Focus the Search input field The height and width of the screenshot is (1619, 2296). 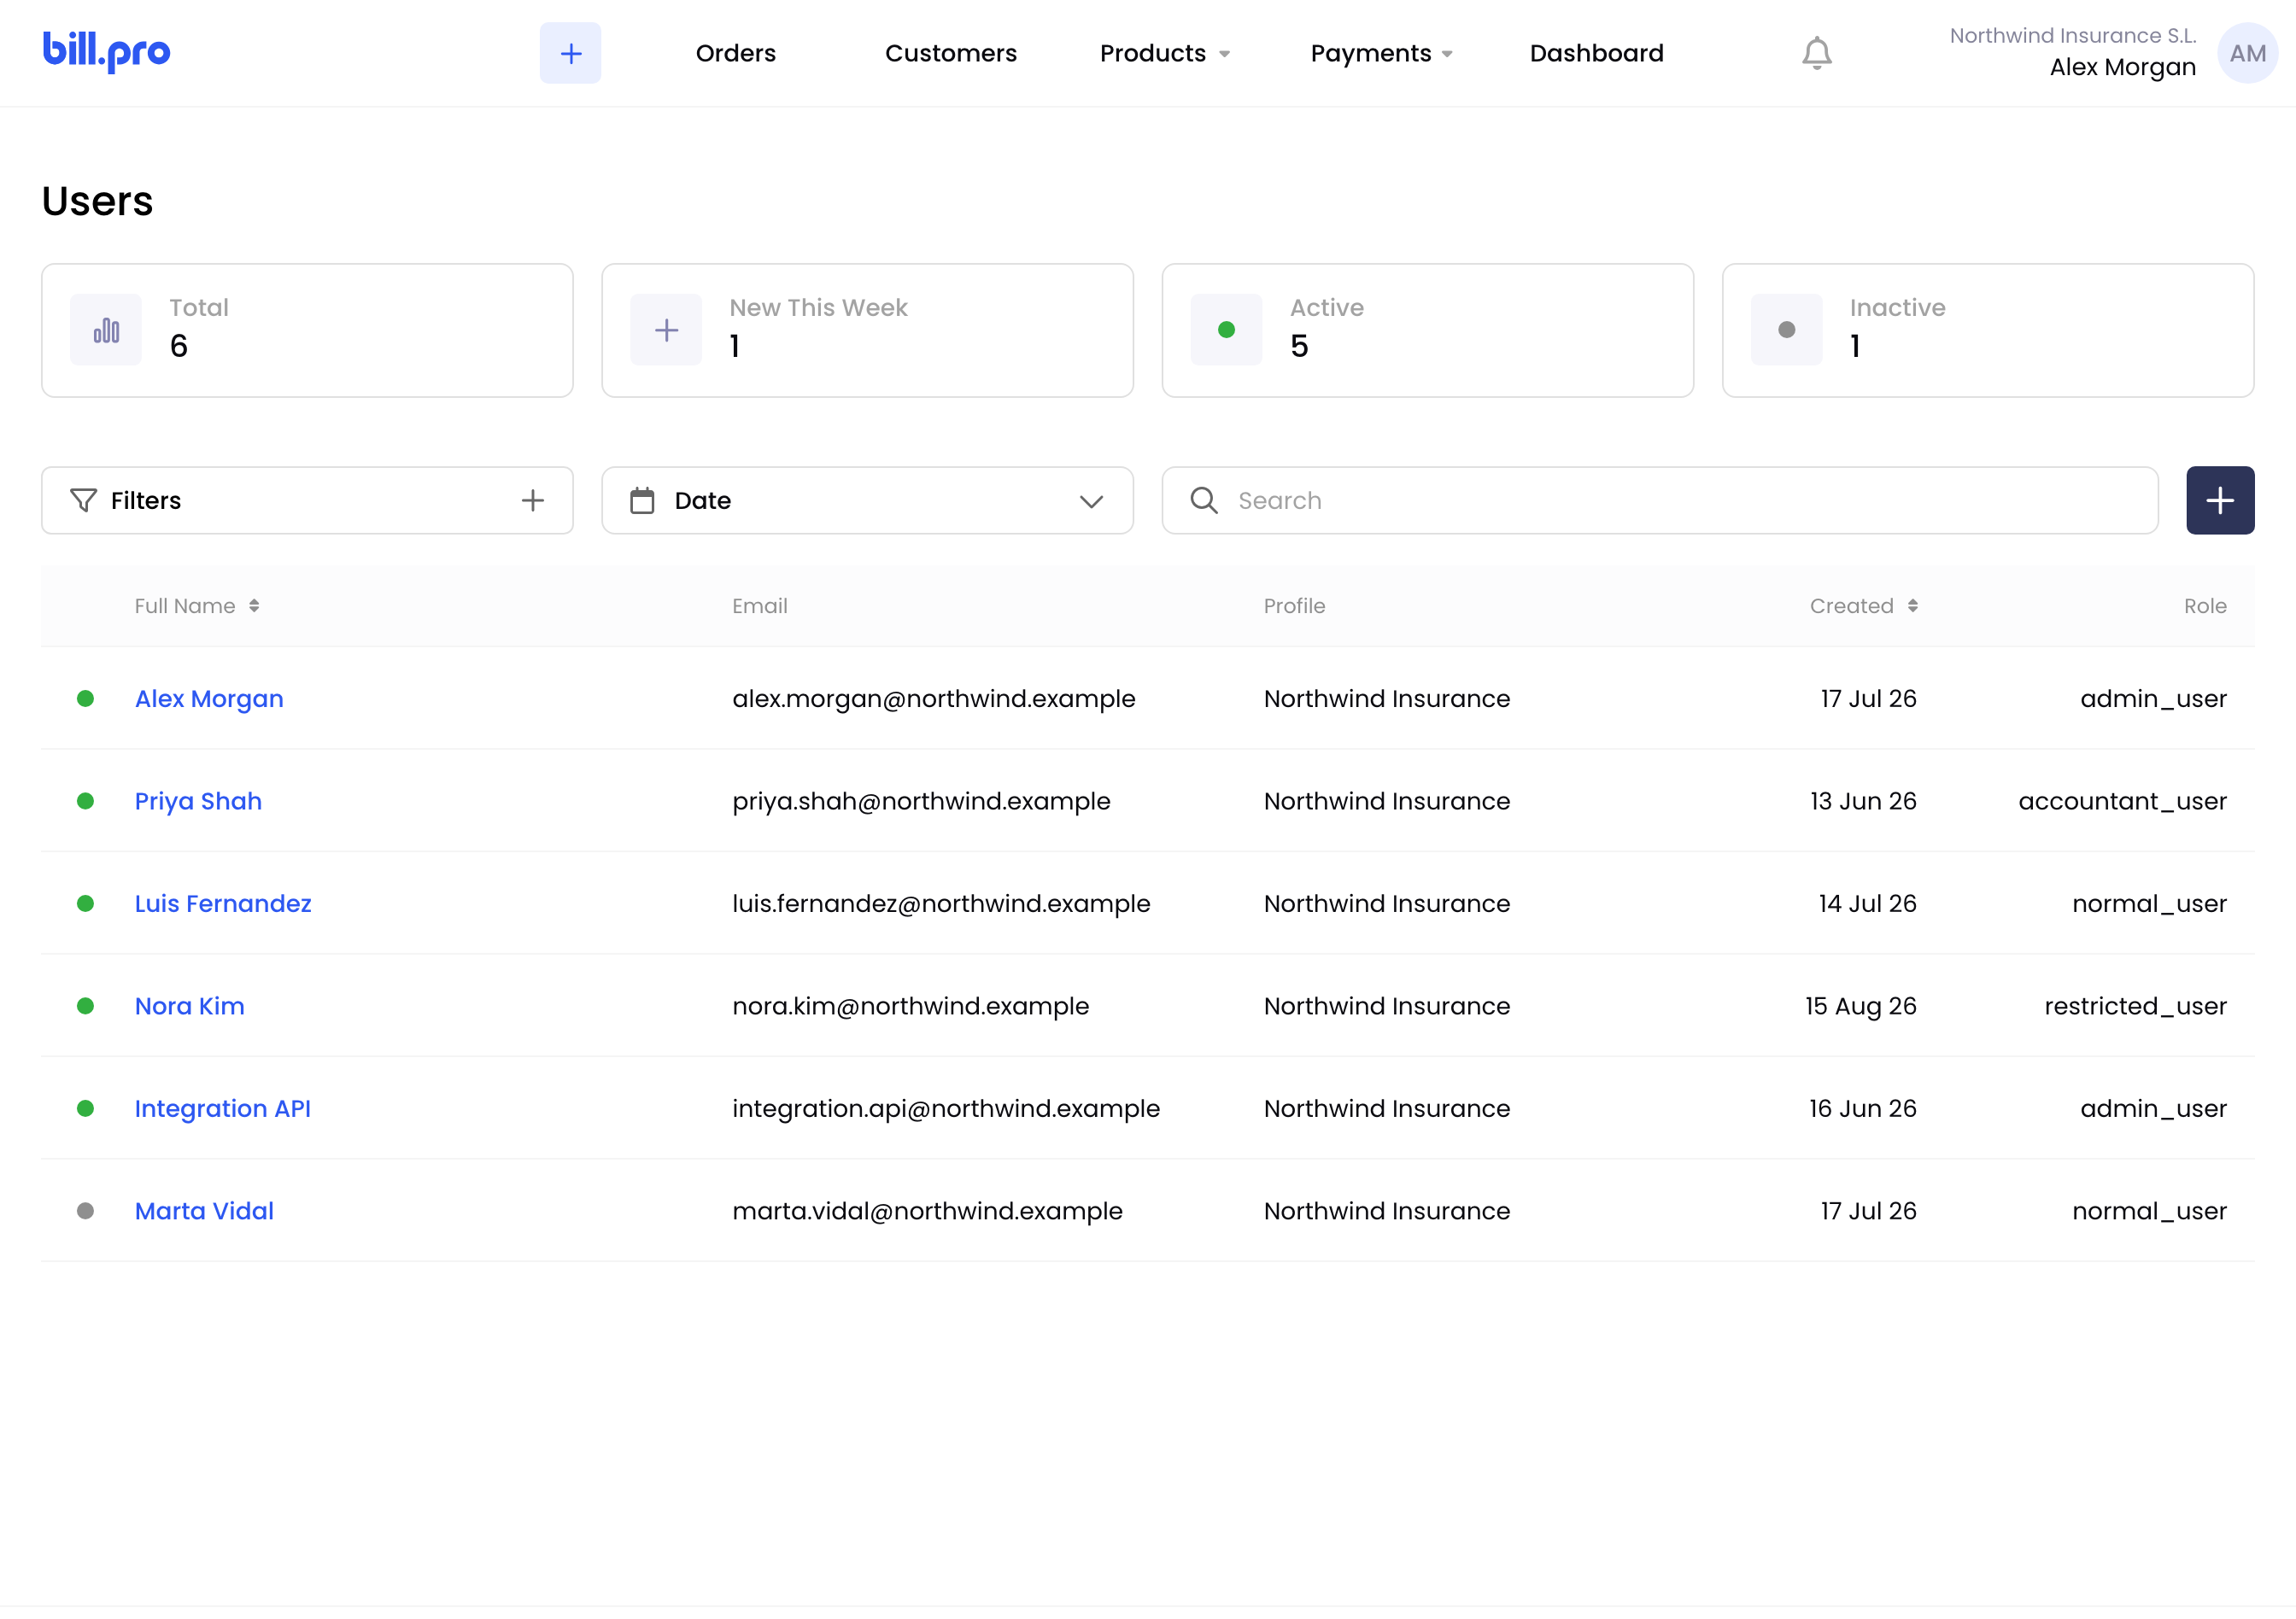[1660, 500]
